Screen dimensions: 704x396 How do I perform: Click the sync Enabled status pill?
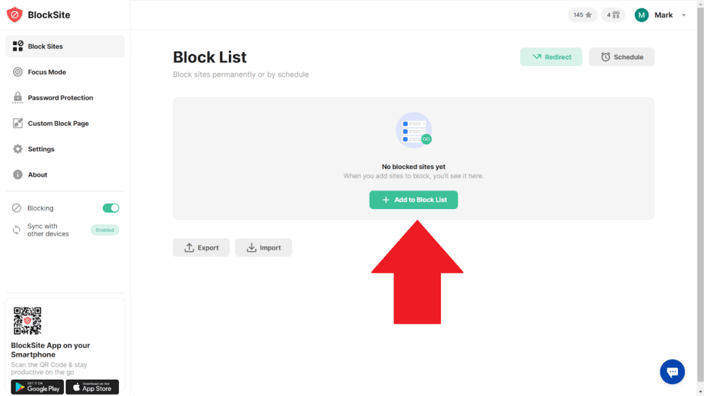[105, 230]
